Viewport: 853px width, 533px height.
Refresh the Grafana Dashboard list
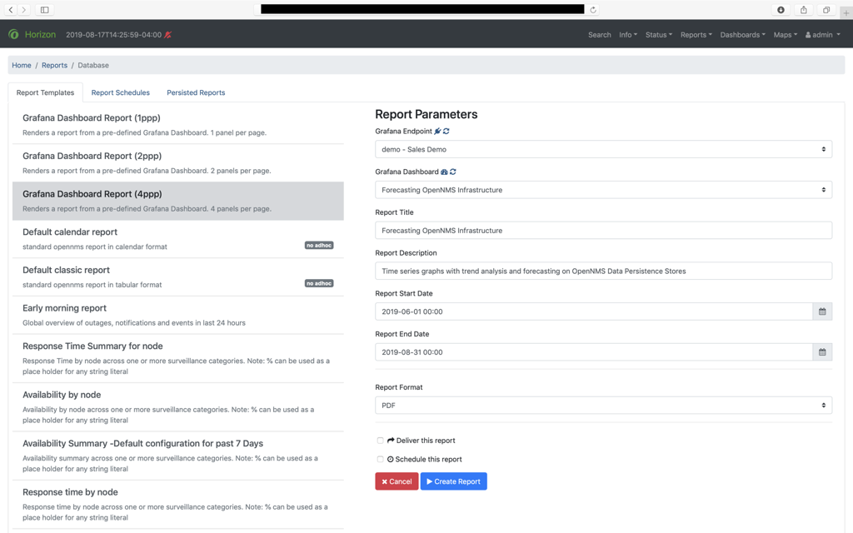coord(453,171)
